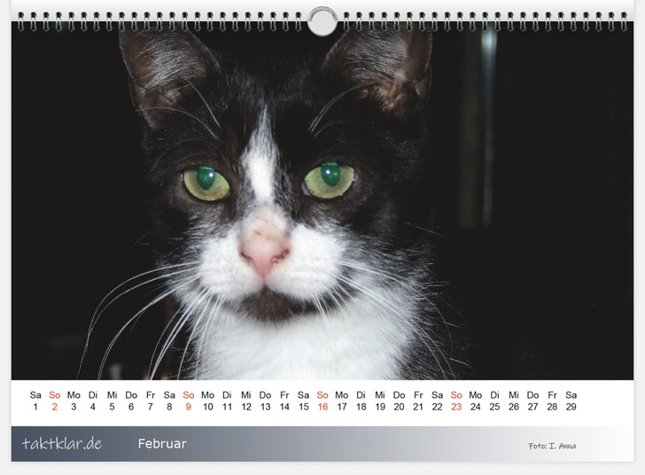Viewport: 645px width, 475px height.
Task: Click the cat photo
Action: click(x=322, y=202)
